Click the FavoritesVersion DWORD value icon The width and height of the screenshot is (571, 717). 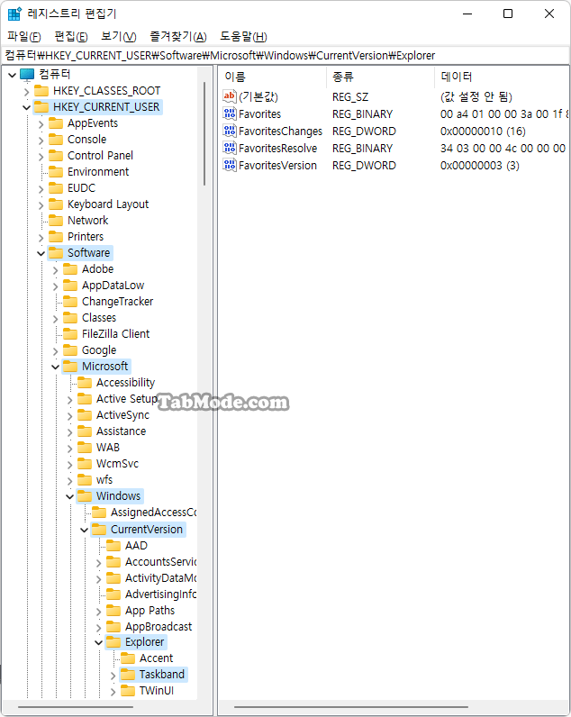coord(230,165)
